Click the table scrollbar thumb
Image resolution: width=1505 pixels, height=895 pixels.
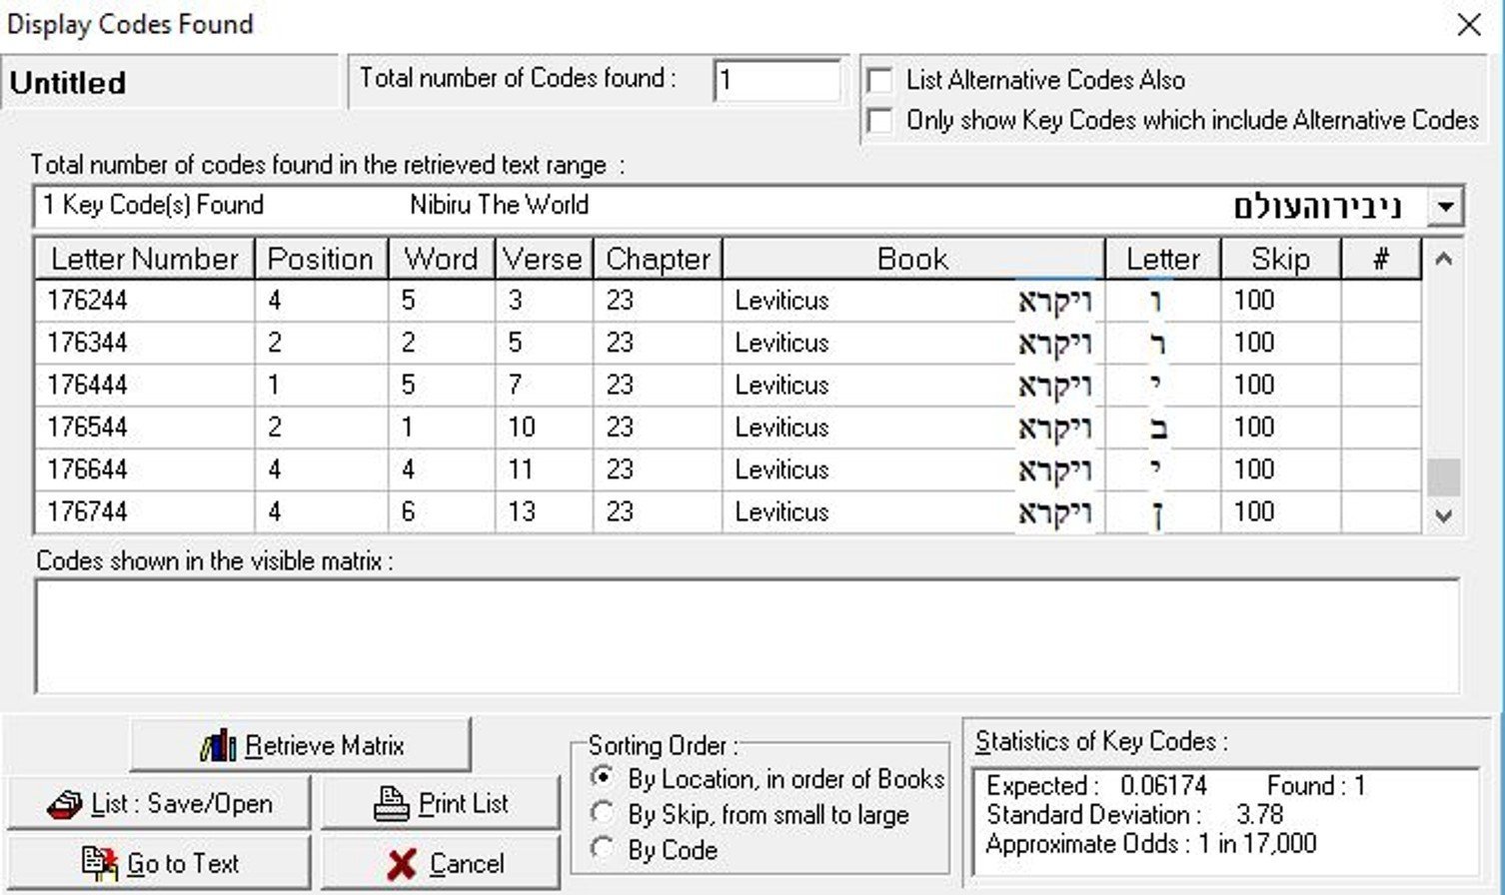tap(1443, 477)
